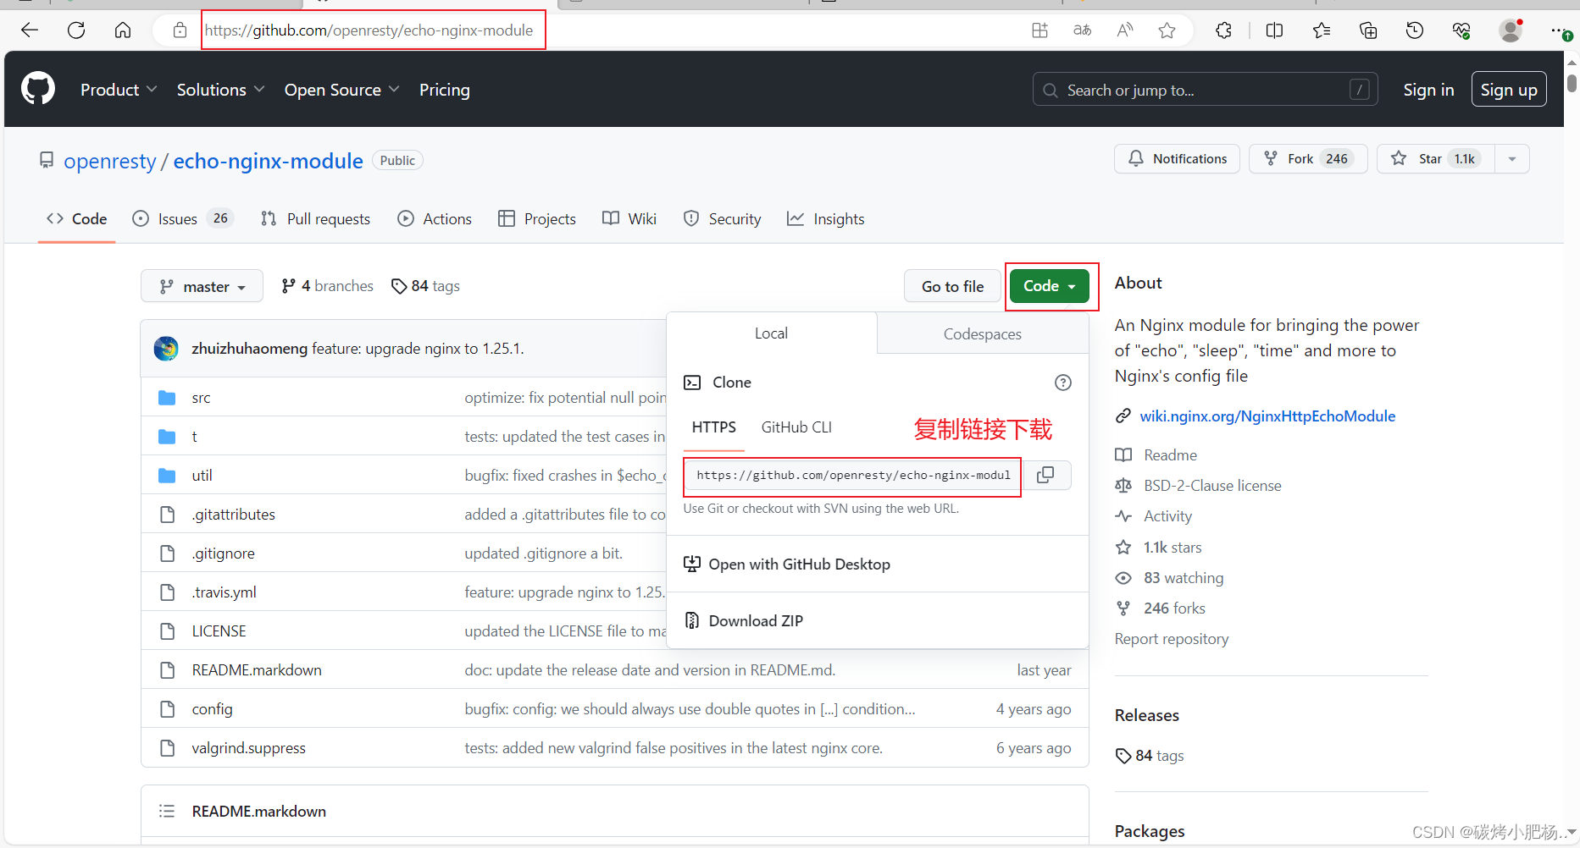The image size is (1580, 848).
Task: Open the favorites list icon in toolbar
Action: point(1322,30)
